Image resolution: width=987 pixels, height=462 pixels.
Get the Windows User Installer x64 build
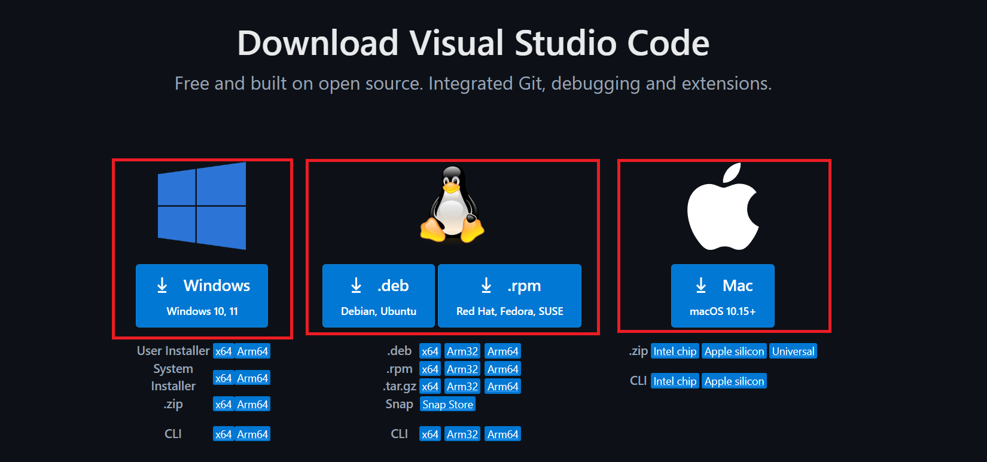click(223, 351)
